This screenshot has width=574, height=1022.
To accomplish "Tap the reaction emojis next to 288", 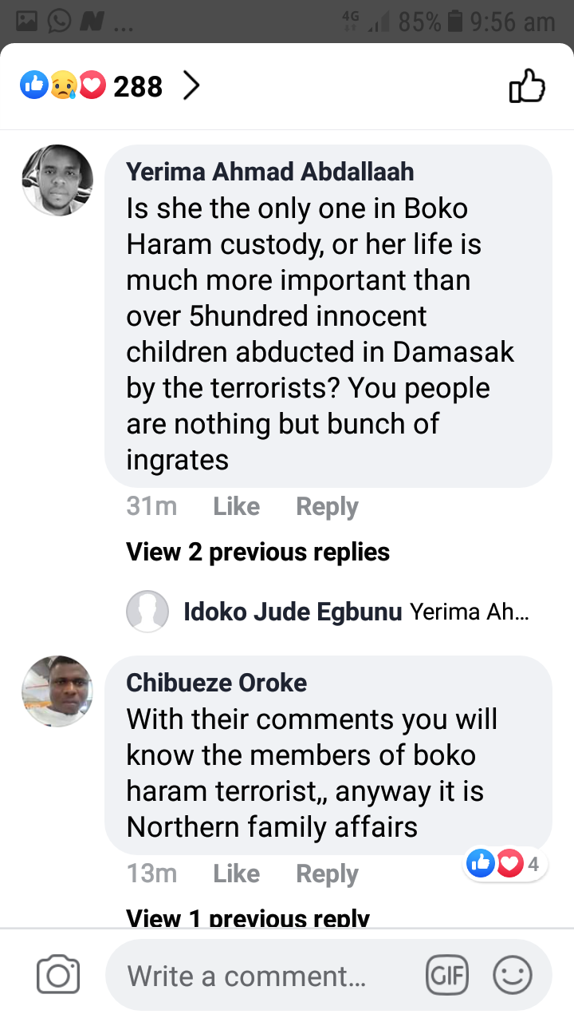I will (63, 85).
